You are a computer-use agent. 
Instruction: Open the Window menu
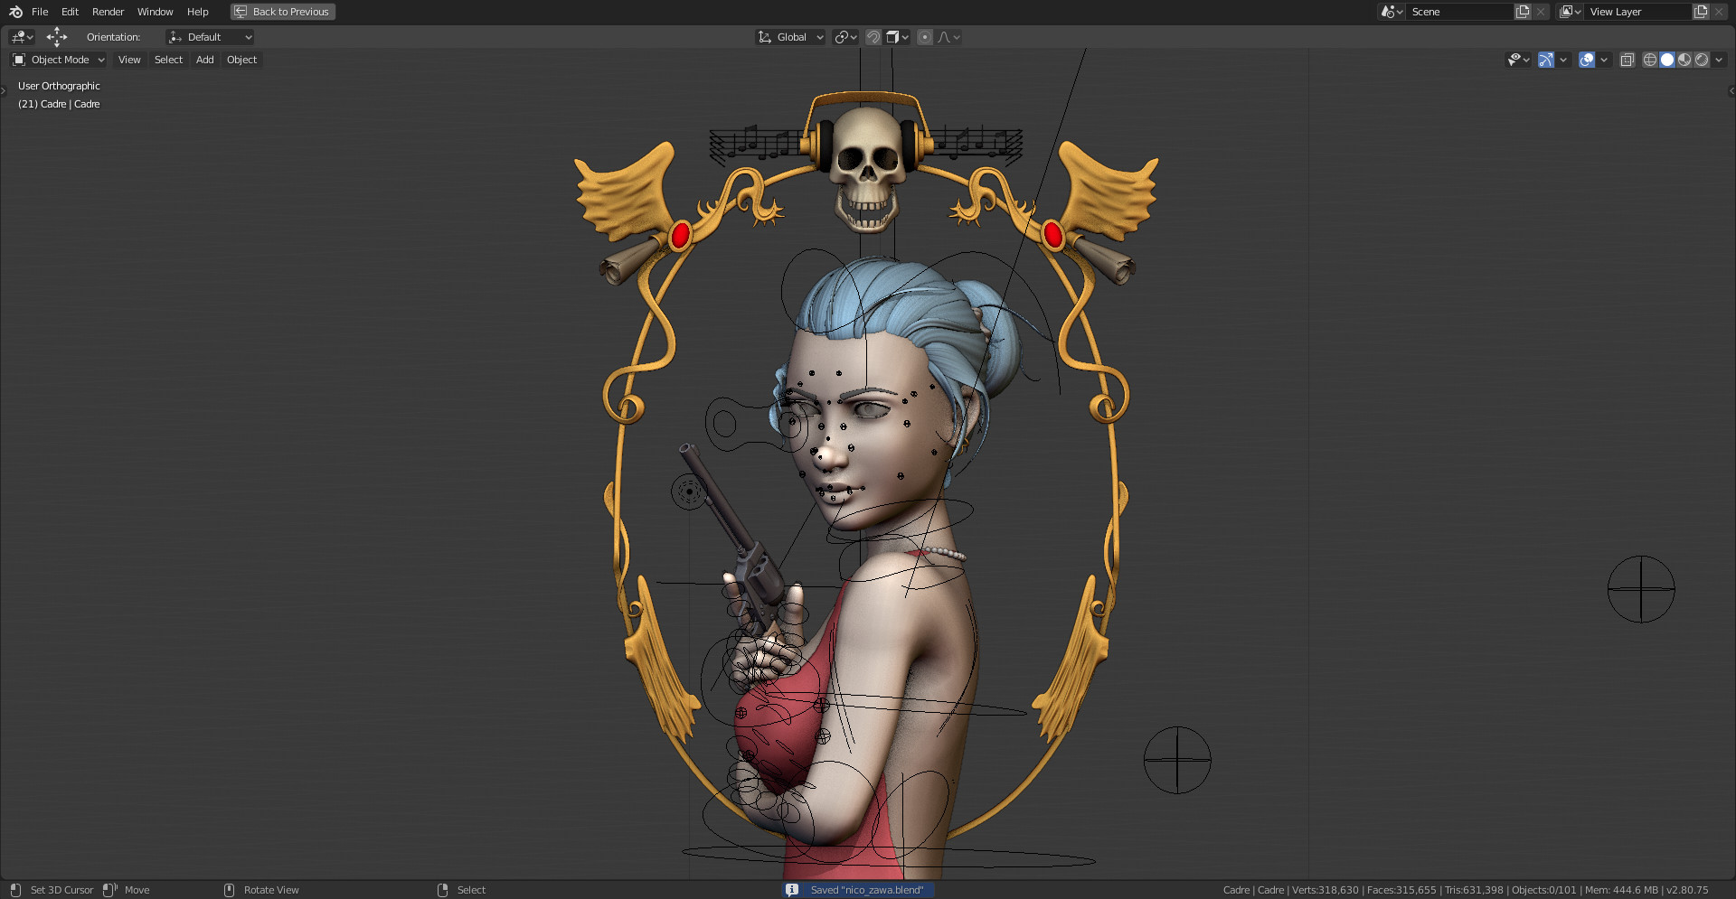click(x=155, y=12)
